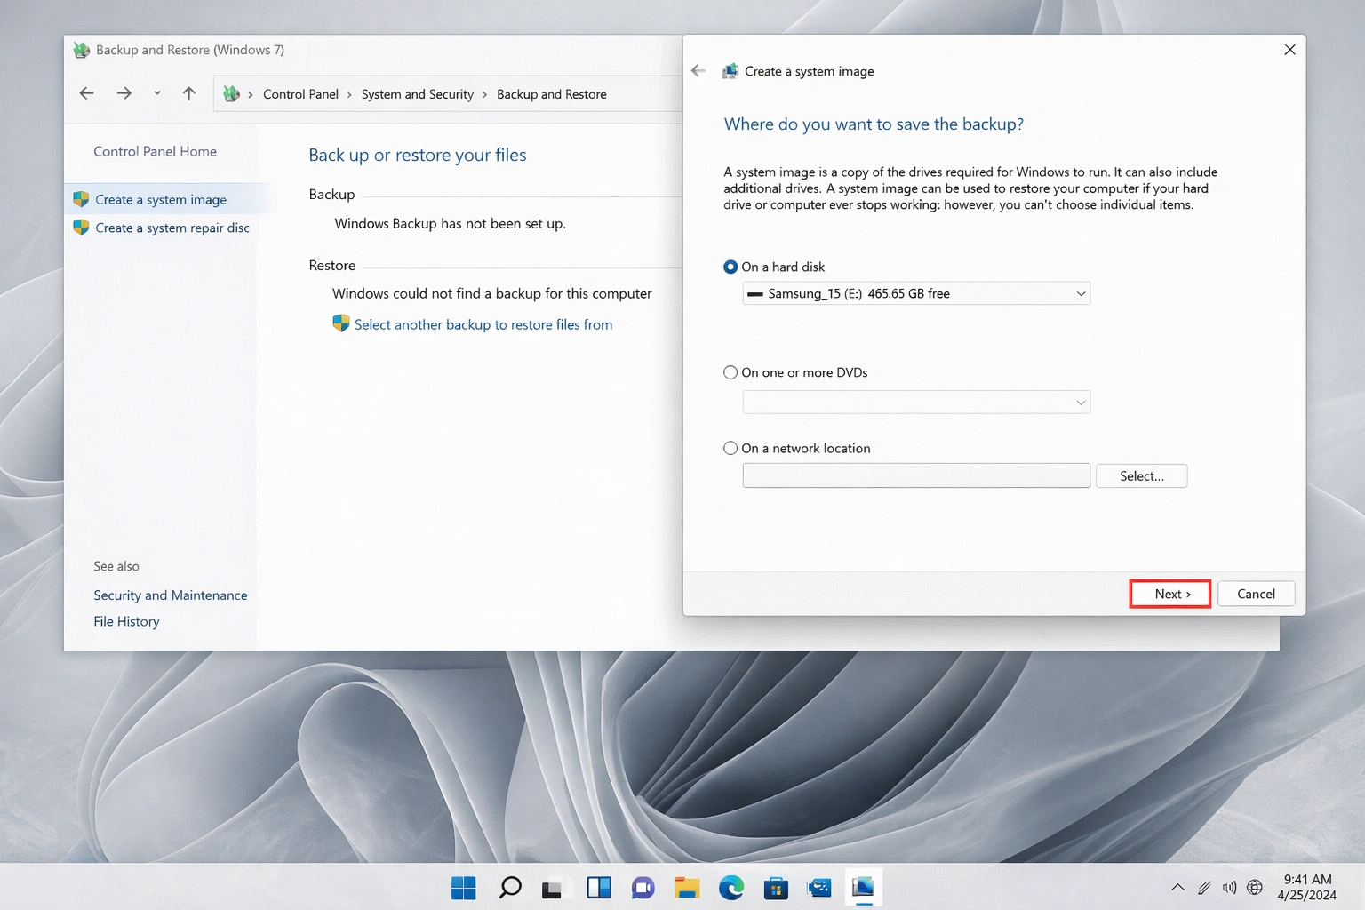Image resolution: width=1365 pixels, height=910 pixels.
Task: Open the Microsoft Store from the taskbar
Action: coord(776,887)
